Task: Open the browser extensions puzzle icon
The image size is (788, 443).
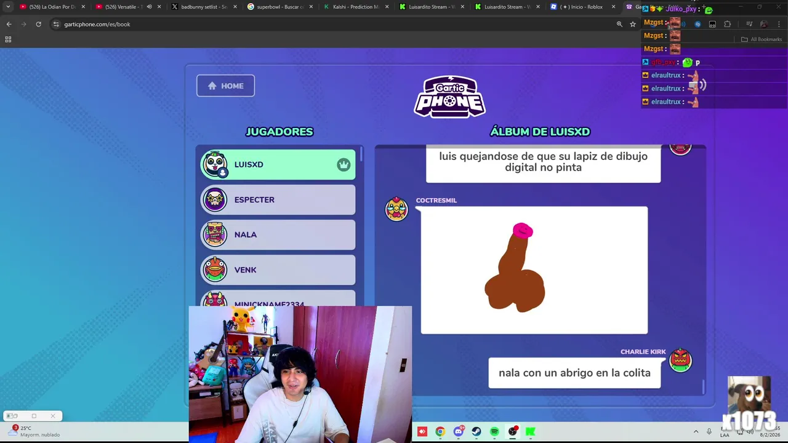Action: click(727, 24)
